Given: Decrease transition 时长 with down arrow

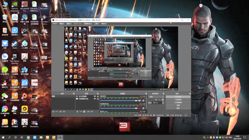Looking at the screenshot, I should 163,104.
